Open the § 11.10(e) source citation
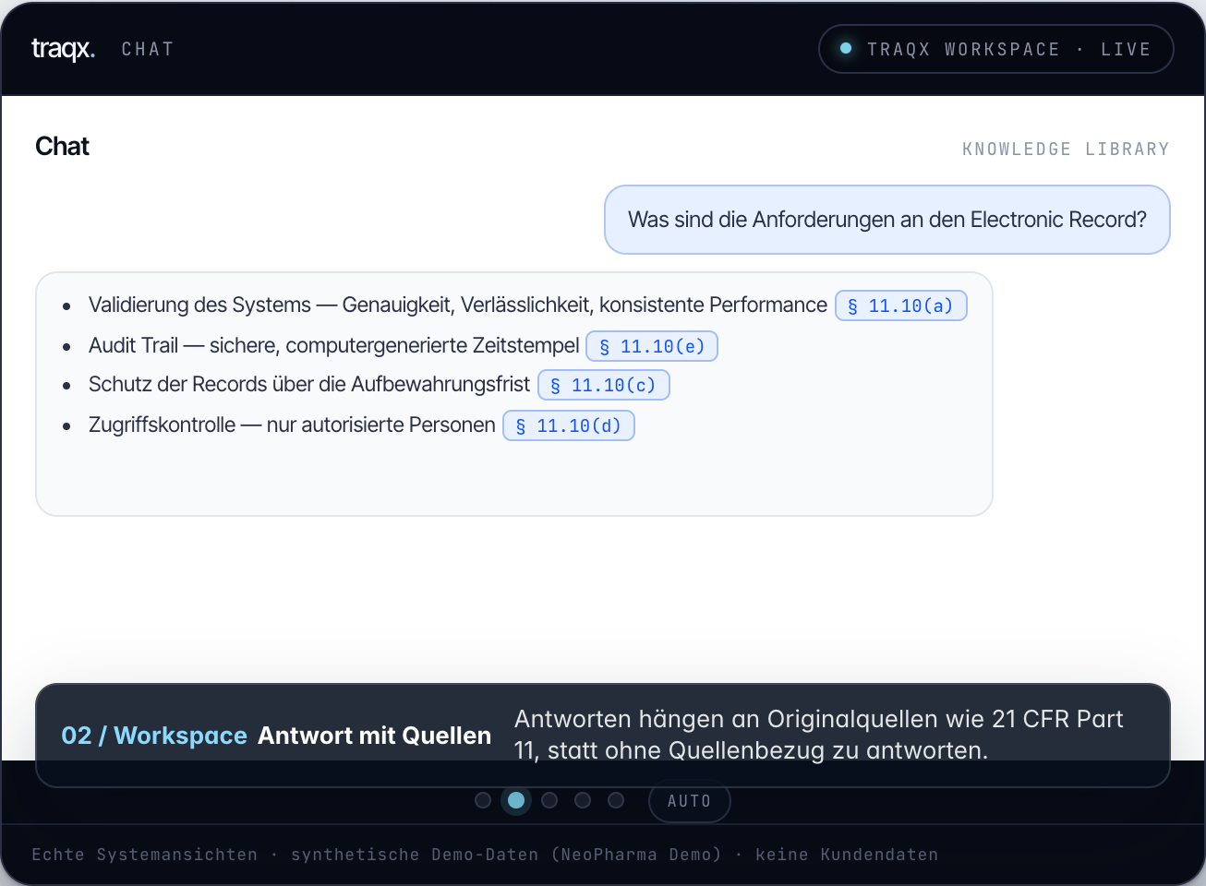This screenshot has width=1206, height=886. [x=652, y=346]
